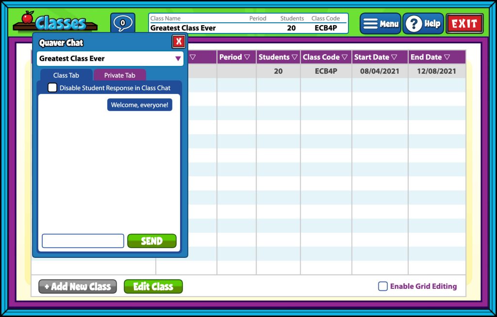Sort by the End Date column header
This screenshot has height=317, width=497.
pos(437,57)
